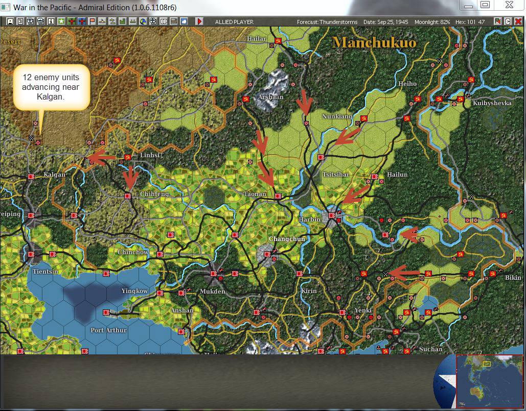The height and width of the screenshot is (411, 526).
Task: Click the 'Manchukuo' region label
Action: [x=374, y=42]
